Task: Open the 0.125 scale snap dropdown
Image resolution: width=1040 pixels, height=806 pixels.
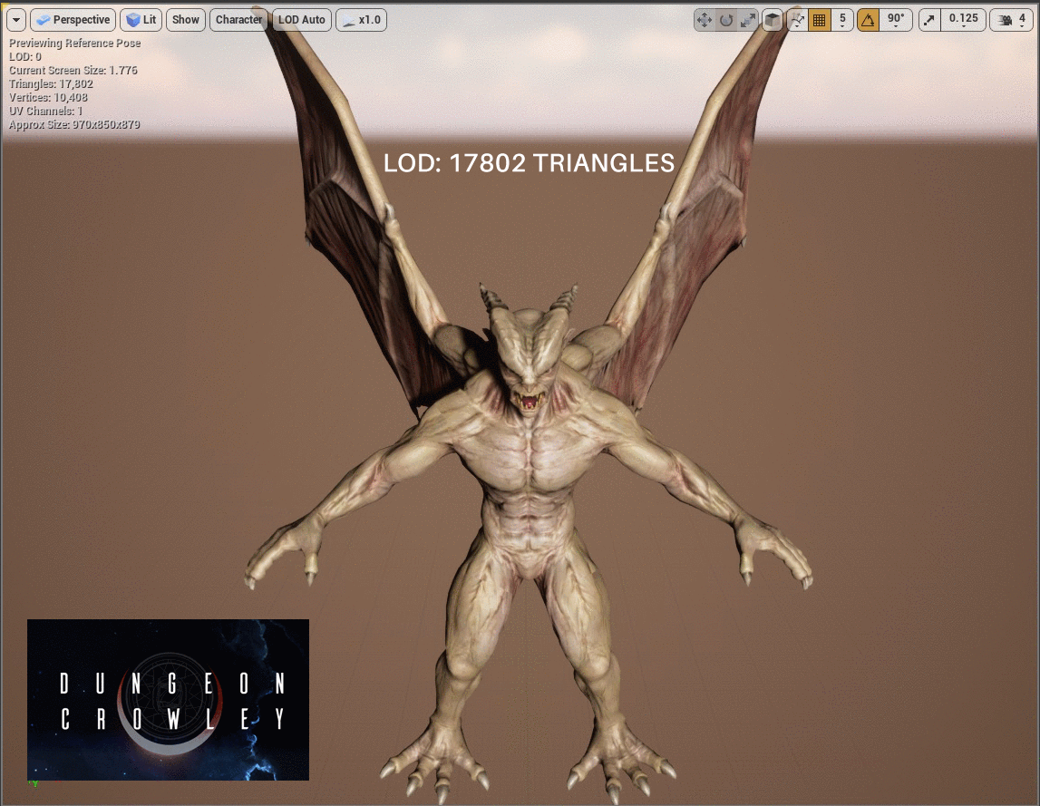Action: 963,20
